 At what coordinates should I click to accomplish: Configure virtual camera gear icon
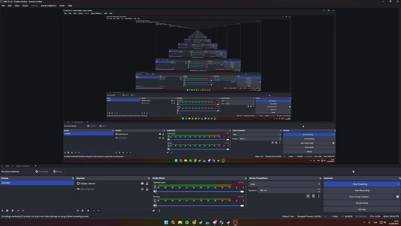398,197
